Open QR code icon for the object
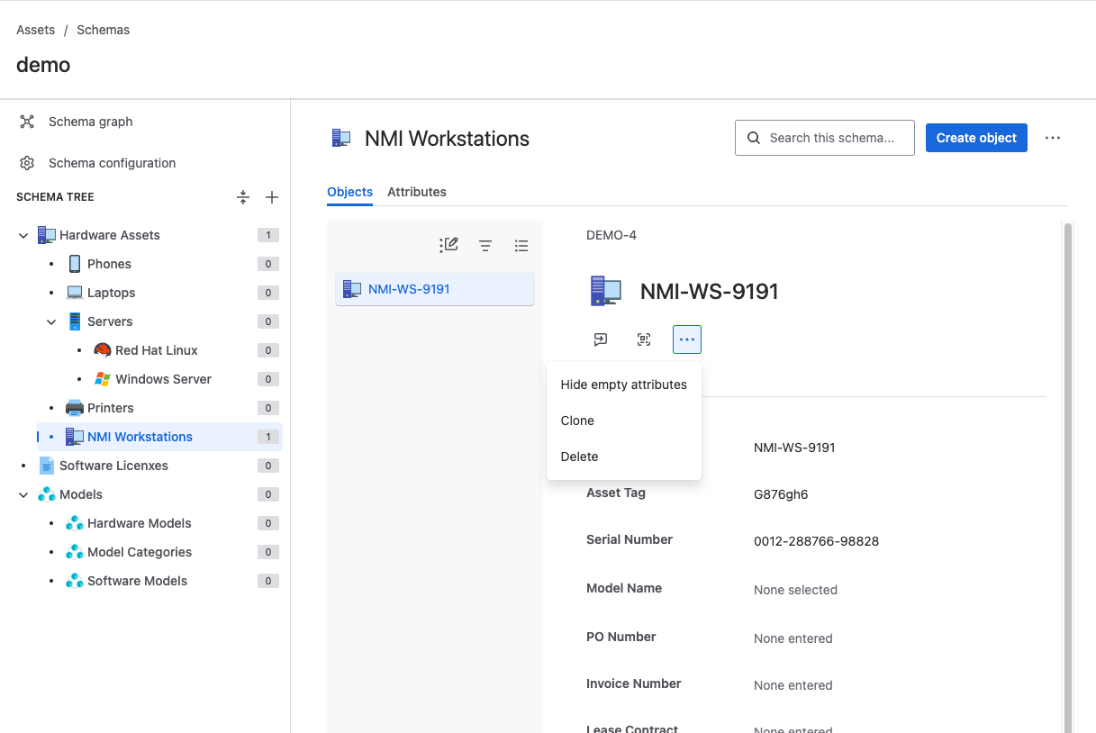The height and width of the screenshot is (733, 1096). 644,339
